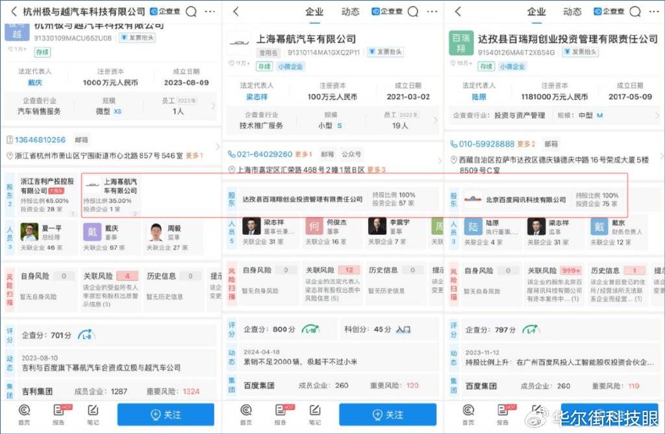Viewport: 665px width, 434px height.
Task: Expand 上海幂航汽车 industry info row chevron
Action: pyautogui.click(x=435, y=121)
